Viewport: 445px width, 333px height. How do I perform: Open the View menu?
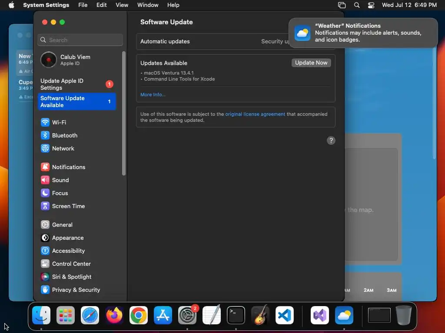coord(122,5)
